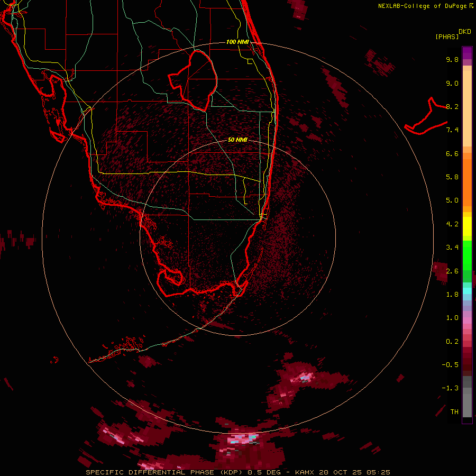Click the KAMX 20 OCT 25 05:25 timestamp

[343, 472]
